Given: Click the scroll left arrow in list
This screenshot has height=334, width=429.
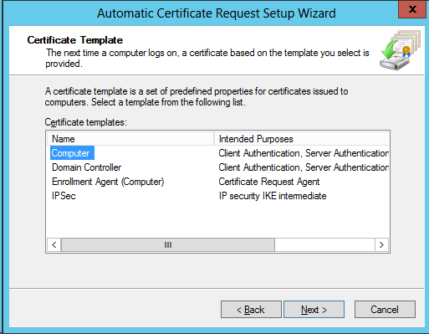Looking at the screenshot, I should click(x=54, y=245).
